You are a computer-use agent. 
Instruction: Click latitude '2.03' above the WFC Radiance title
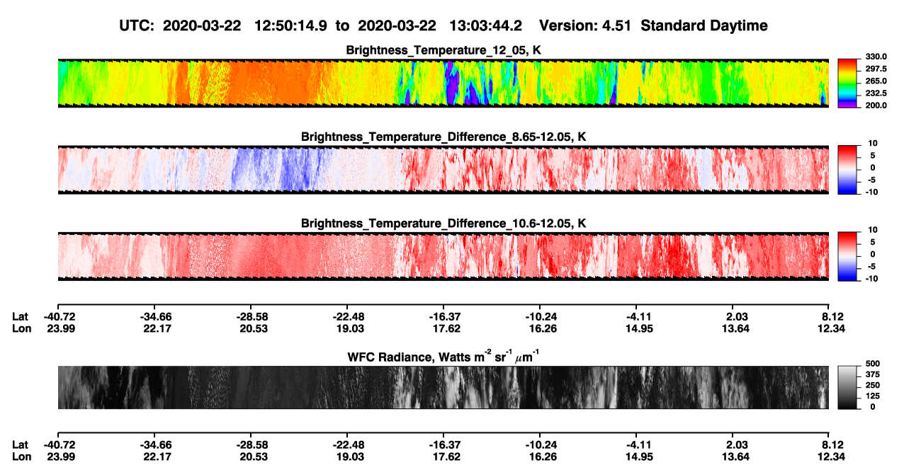coord(735,316)
